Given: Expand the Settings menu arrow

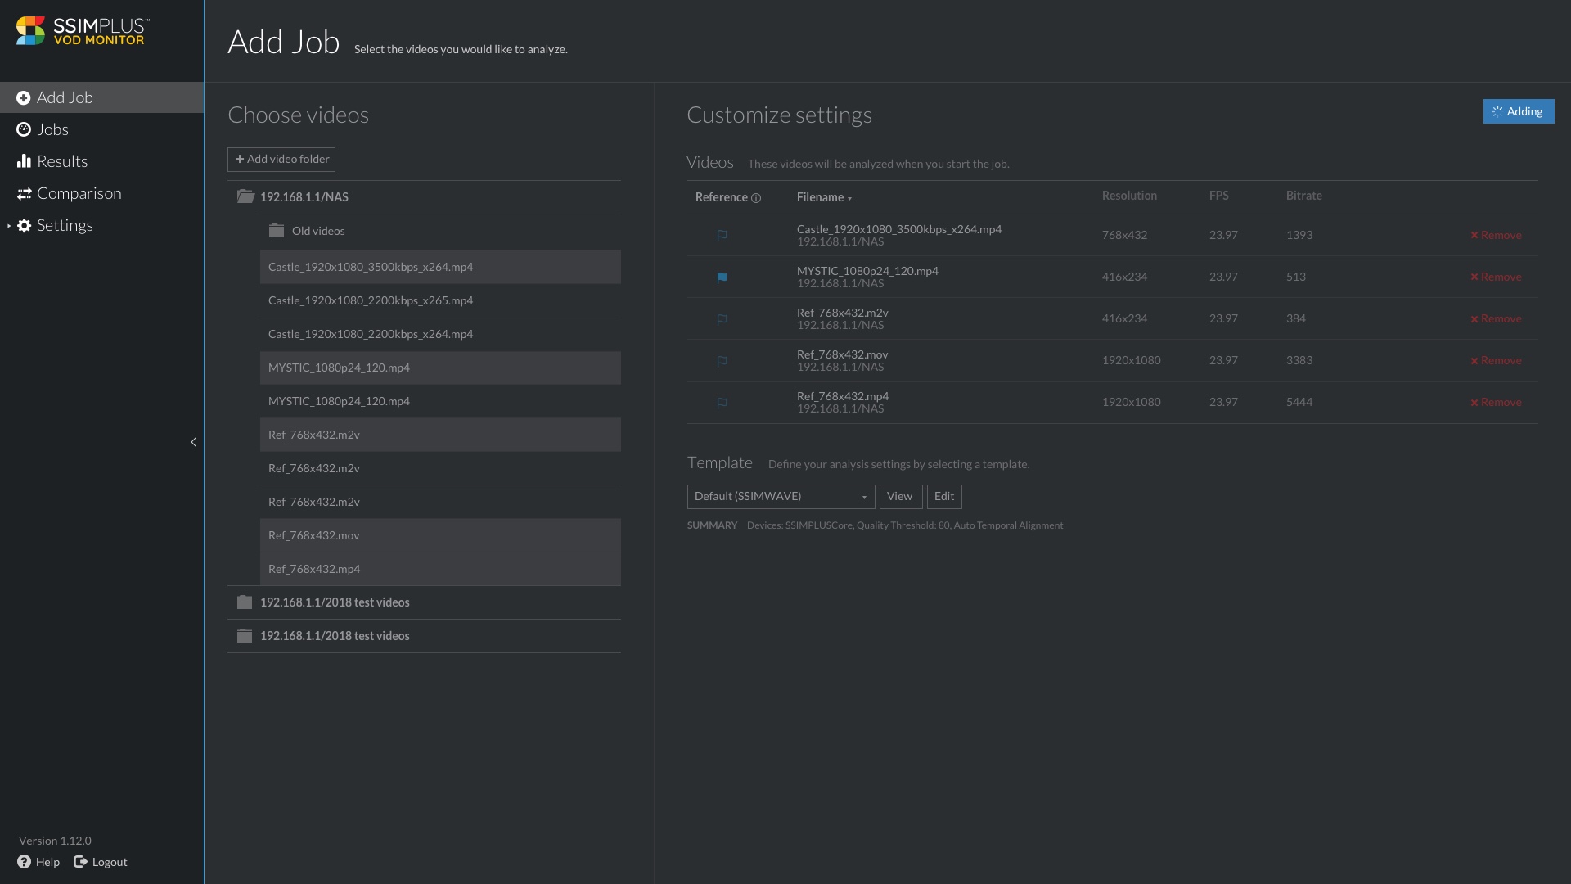Looking at the screenshot, I should tap(9, 225).
